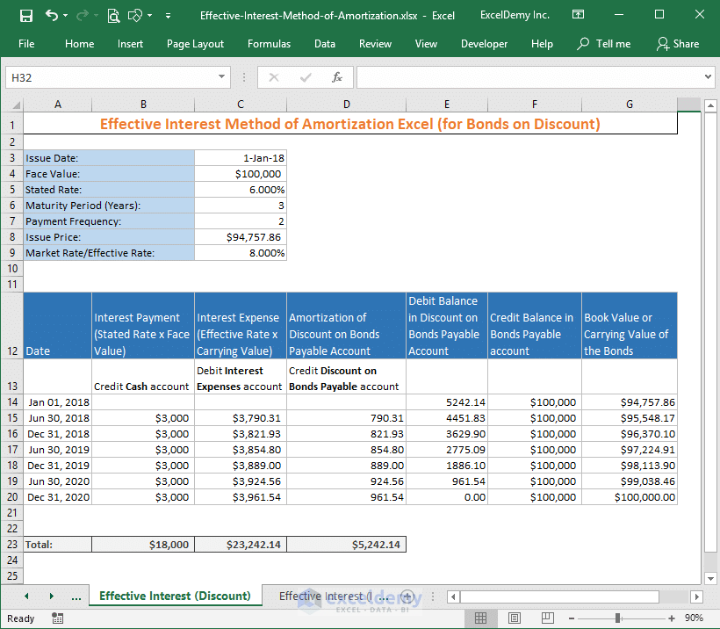Viewport: 720px width, 629px height.
Task: Open Ribbon Display Options
Action: [578, 15]
